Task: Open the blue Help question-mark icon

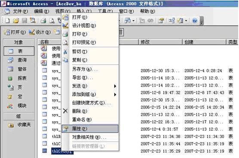Action: tap(195, 21)
